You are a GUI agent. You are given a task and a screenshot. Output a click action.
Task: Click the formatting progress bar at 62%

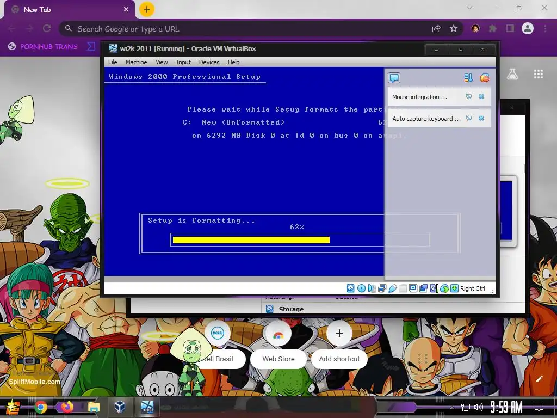(x=300, y=240)
